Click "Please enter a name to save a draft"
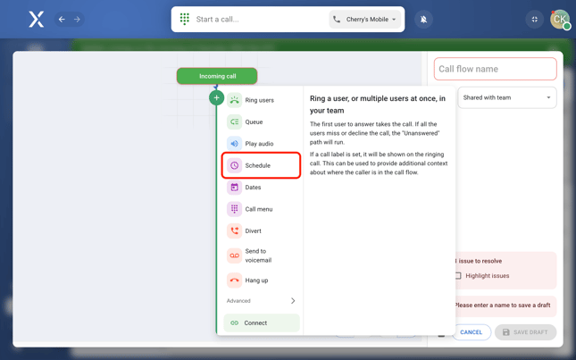 pyautogui.click(x=502, y=306)
